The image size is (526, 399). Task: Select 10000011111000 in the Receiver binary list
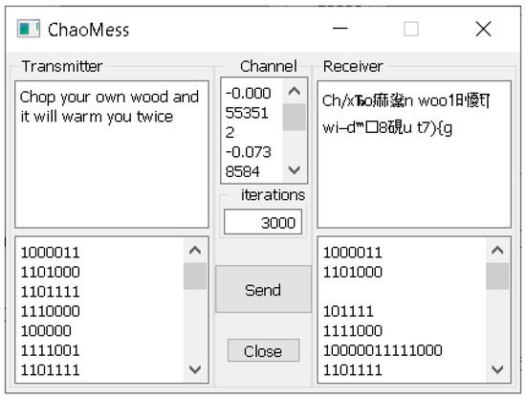[x=383, y=350]
